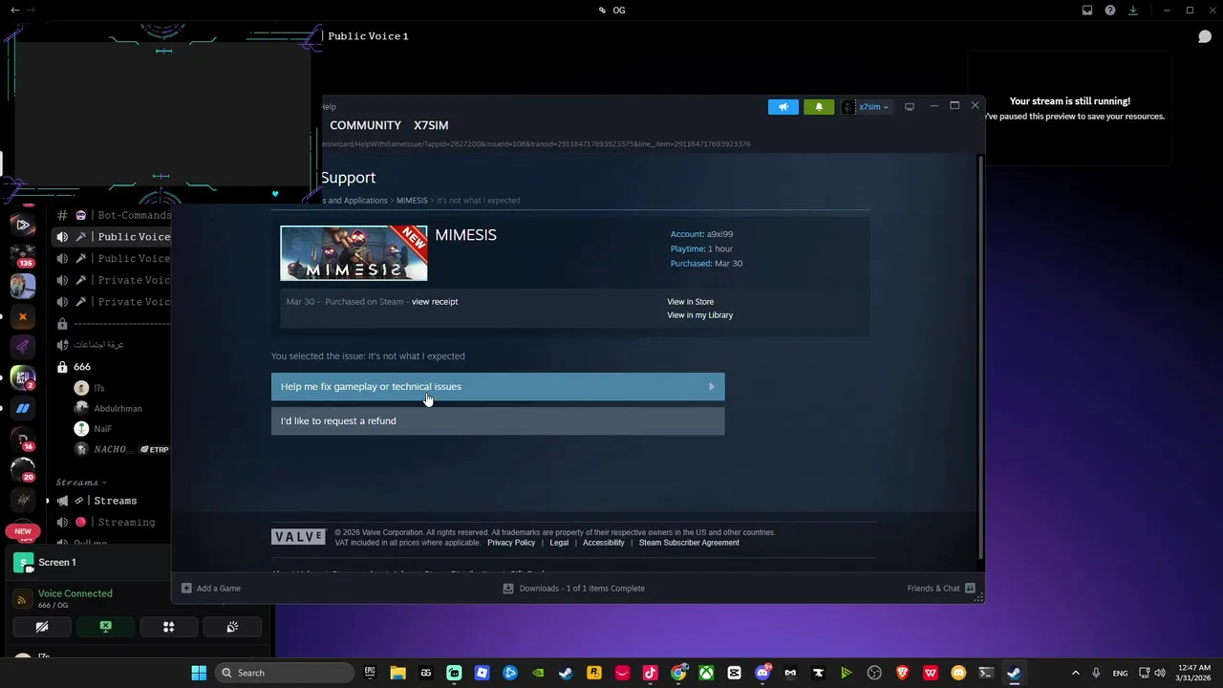Switch the ENG input language
The height and width of the screenshot is (688, 1223).
coord(1120,673)
